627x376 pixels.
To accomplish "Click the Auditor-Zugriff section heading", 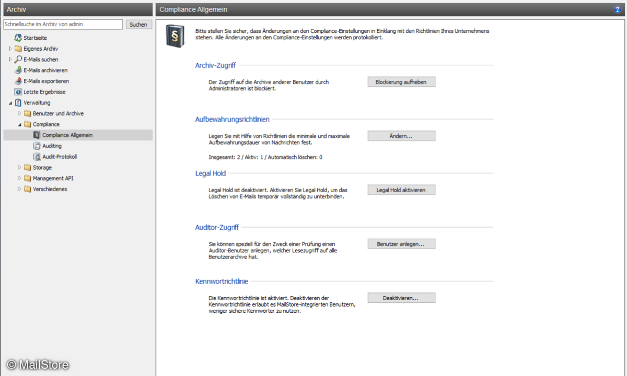I will pyautogui.click(x=217, y=228).
